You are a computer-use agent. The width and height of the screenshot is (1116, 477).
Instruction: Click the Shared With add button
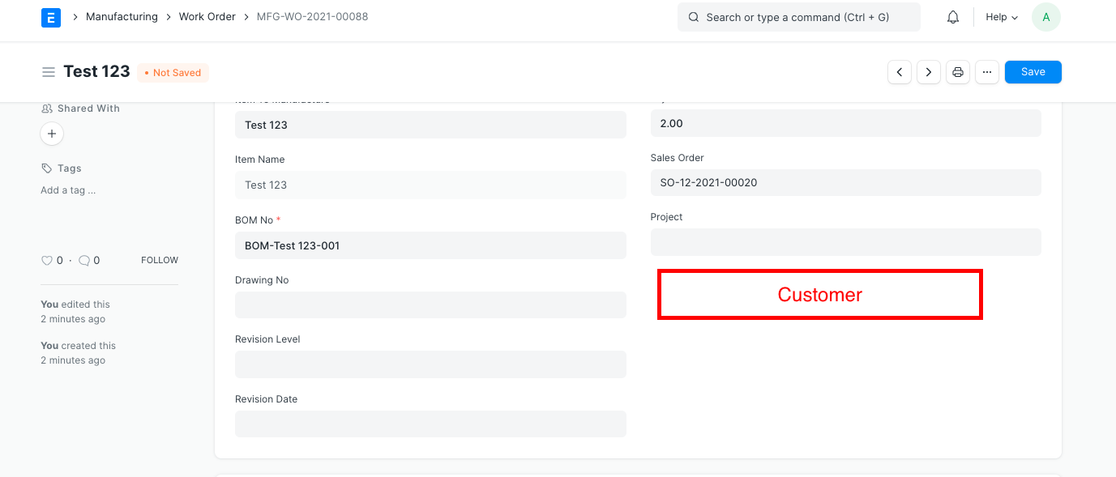[x=51, y=134]
